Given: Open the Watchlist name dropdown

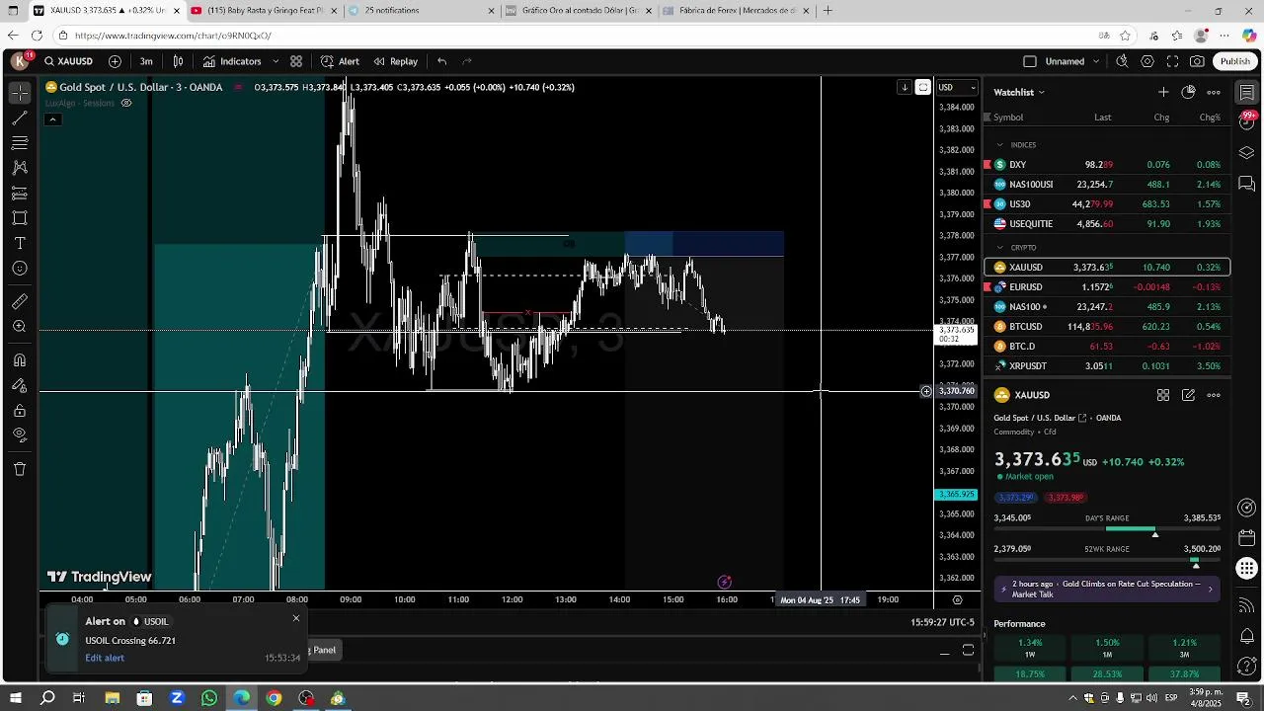Looking at the screenshot, I should click(1019, 92).
